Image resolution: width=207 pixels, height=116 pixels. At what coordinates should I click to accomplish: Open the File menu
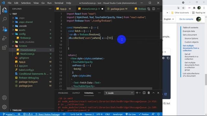[9, 3]
